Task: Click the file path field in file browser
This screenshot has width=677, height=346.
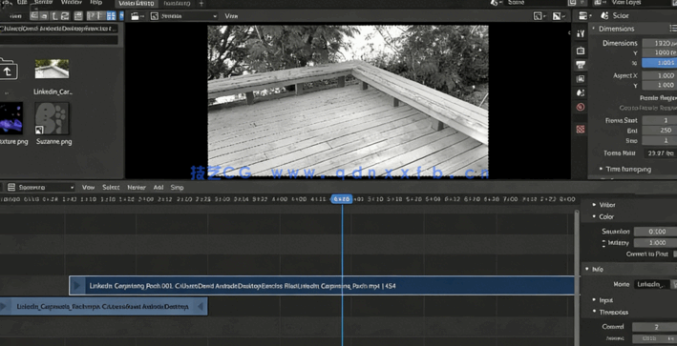Action: coord(58,29)
